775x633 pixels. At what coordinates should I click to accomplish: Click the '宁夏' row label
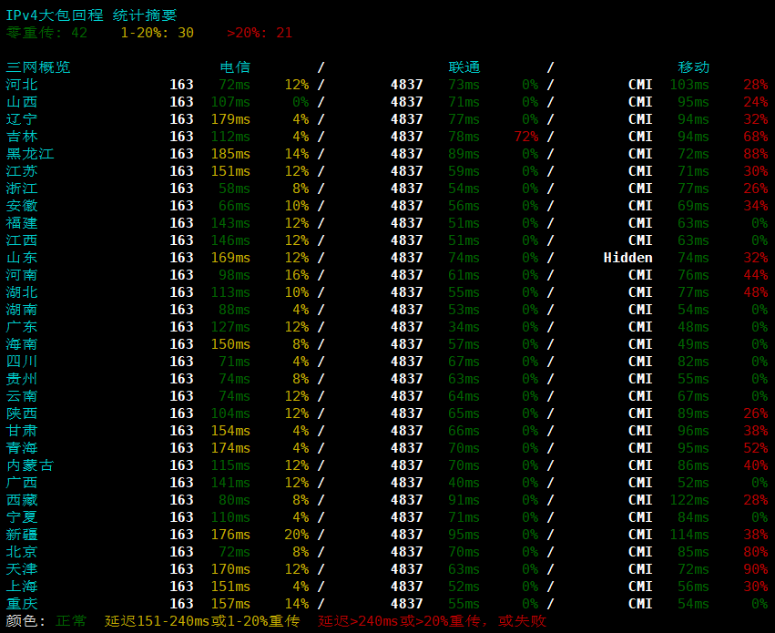click(22, 517)
